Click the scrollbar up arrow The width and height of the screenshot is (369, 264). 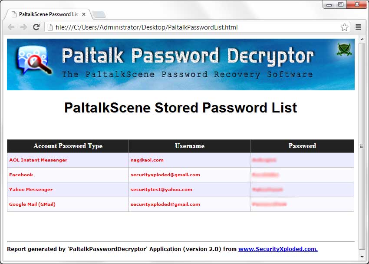pos(362,39)
